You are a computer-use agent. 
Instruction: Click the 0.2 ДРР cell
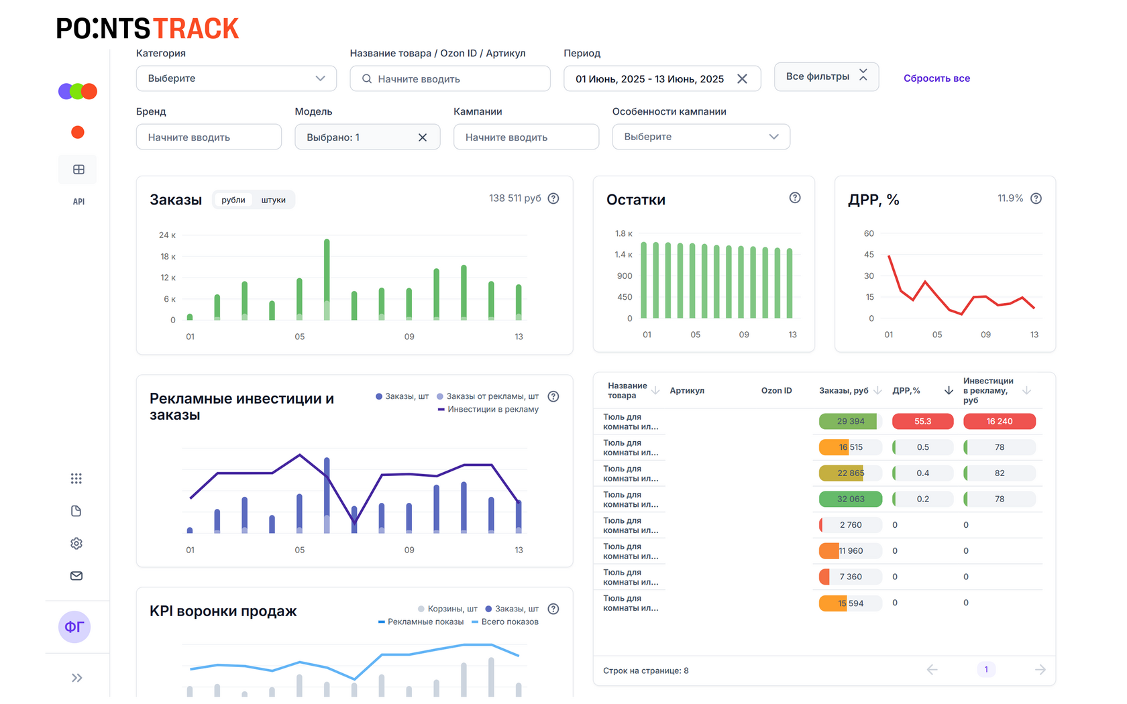(923, 499)
